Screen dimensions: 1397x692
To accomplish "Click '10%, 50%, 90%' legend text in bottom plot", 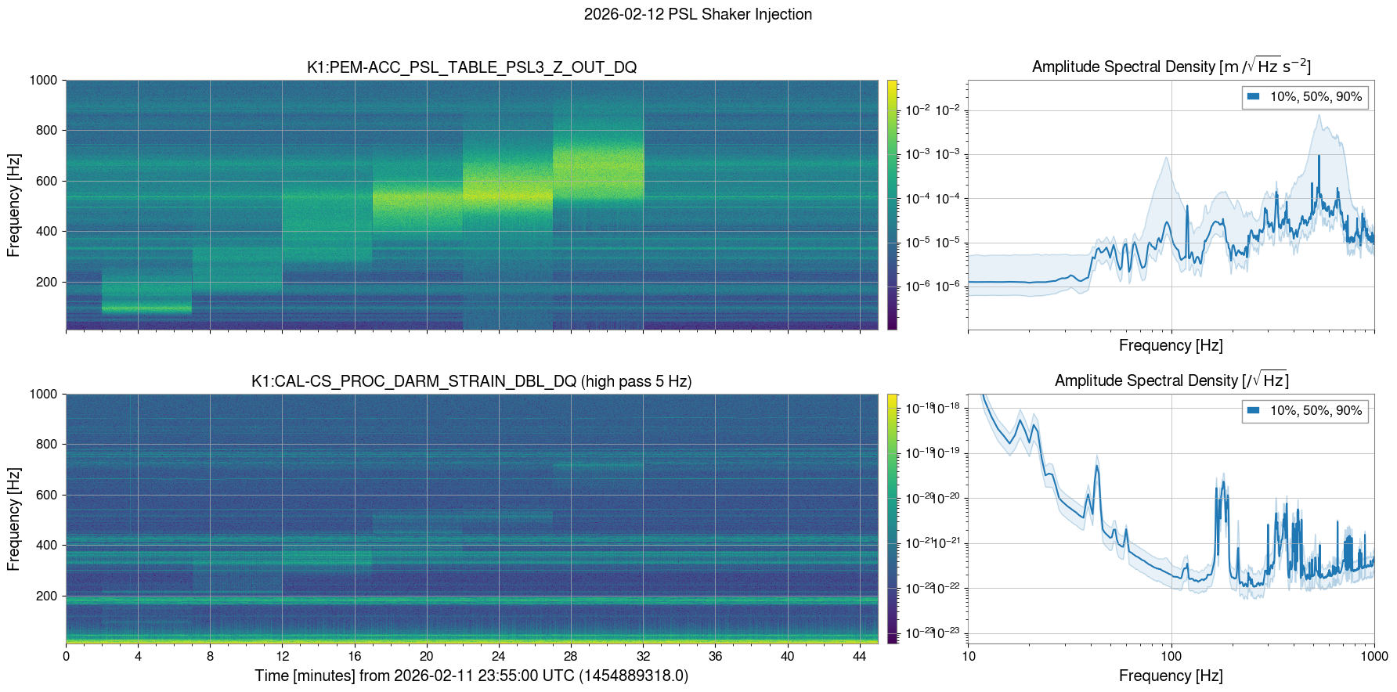I will tap(1316, 411).
